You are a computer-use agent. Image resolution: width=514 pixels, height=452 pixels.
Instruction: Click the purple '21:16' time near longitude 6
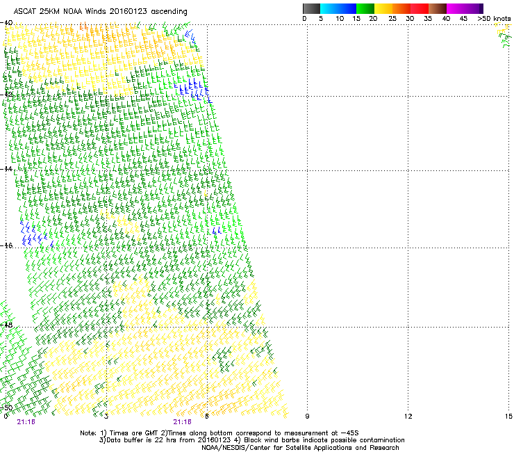(x=182, y=422)
